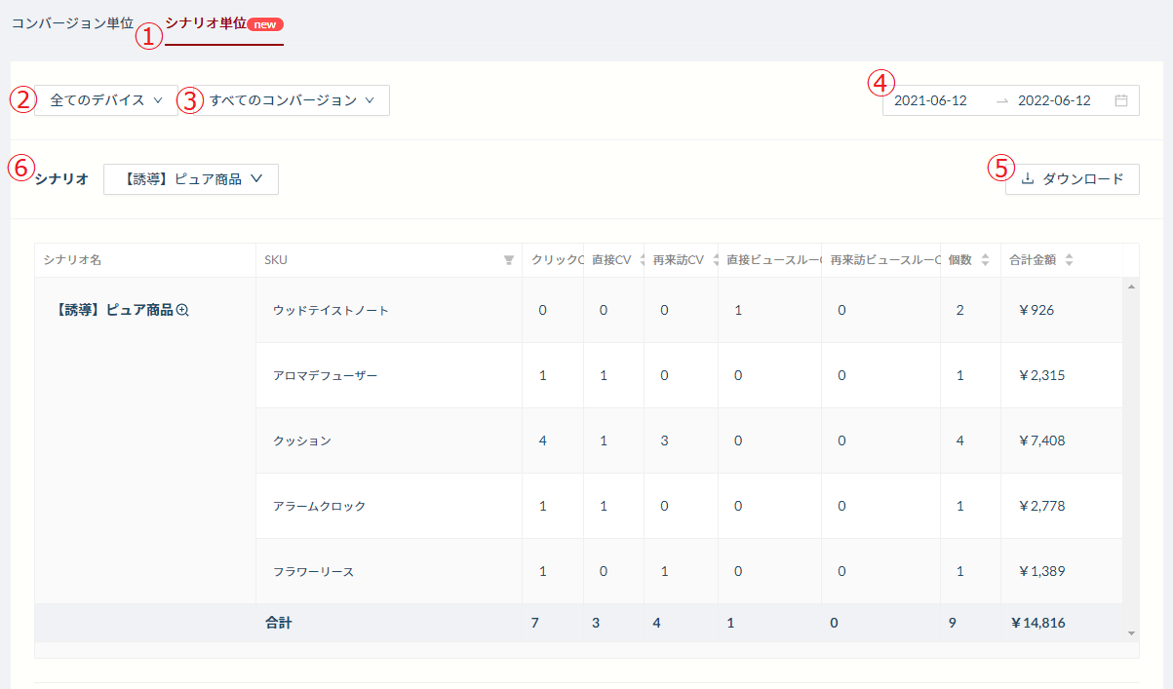
Task: Click the SKU column filter icon
Action: click(508, 260)
